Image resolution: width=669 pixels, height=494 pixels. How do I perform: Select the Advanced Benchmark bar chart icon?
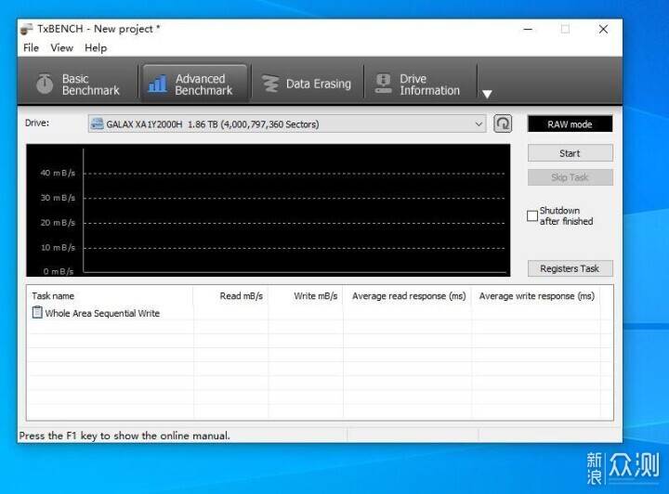click(x=157, y=84)
